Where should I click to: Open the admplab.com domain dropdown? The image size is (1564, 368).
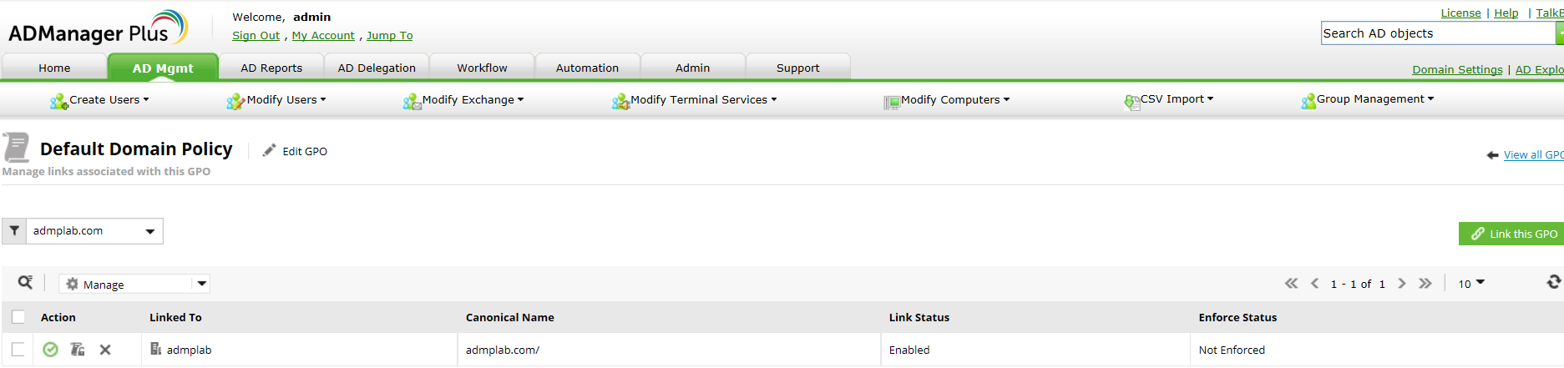(94, 231)
